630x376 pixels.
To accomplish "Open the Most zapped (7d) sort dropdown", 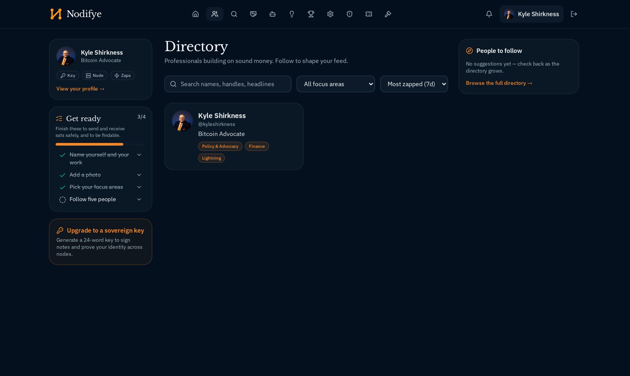I will coord(414,84).
